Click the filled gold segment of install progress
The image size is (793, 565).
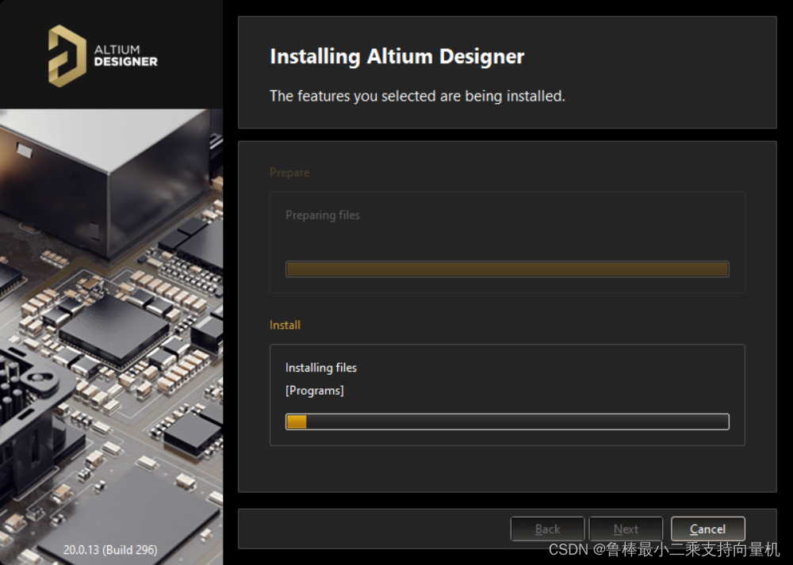coord(297,422)
